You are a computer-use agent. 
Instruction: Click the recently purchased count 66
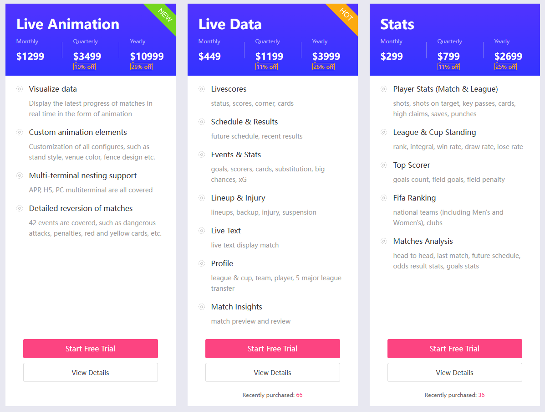click(299, 395)
